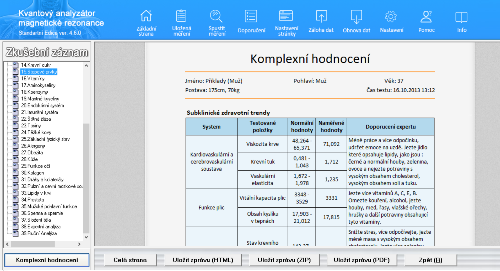Screen dimensions: 500x271
Task: Select 28.Kůže report
Action: [29, 159]
